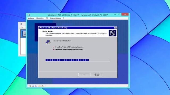
Task: Open the CD menu
Action: click(47, 18)
